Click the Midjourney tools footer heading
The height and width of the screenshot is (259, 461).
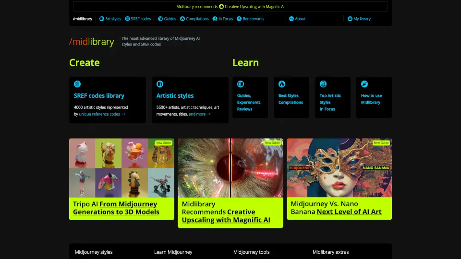click(x=251, y=252)
